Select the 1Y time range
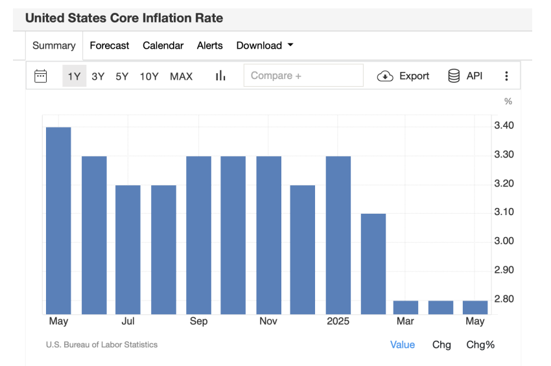The height and width of the screenshot is (366, 551). [x=74, y=76]
